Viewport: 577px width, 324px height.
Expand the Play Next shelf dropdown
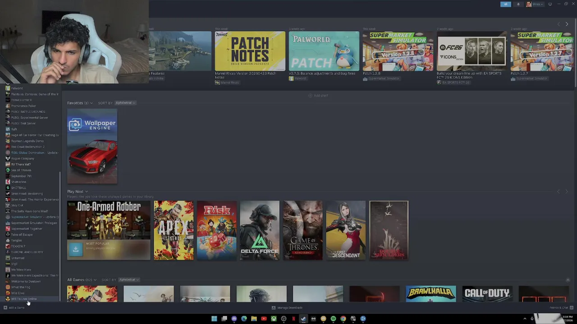click(x=87, y=192)
